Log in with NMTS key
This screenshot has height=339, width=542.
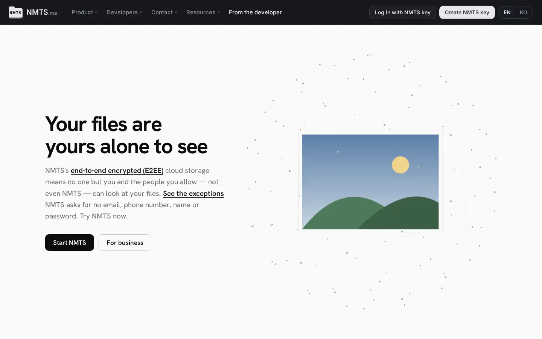click(402, 12)
